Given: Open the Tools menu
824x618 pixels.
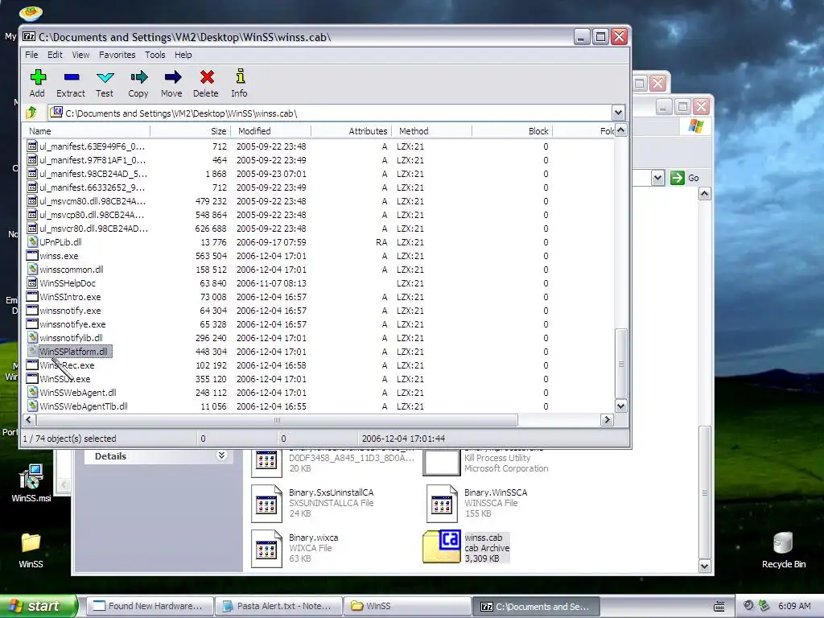Looking at the screenshot, I should [x=155, y=55].
